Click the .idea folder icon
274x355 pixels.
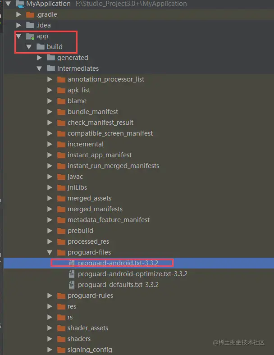coord(30,25)
